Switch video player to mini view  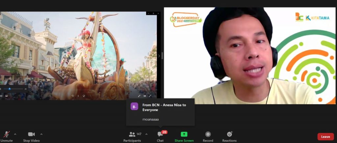click(x=145, y=96)
